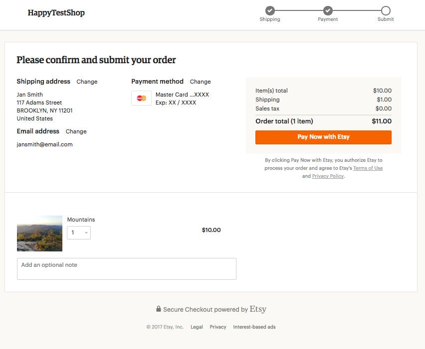Image resolution: width=425 pixels, height=349 pixels.
Task: Click the Submit step circle indicator
Action: pyautogui.click(x=386, y=10)
